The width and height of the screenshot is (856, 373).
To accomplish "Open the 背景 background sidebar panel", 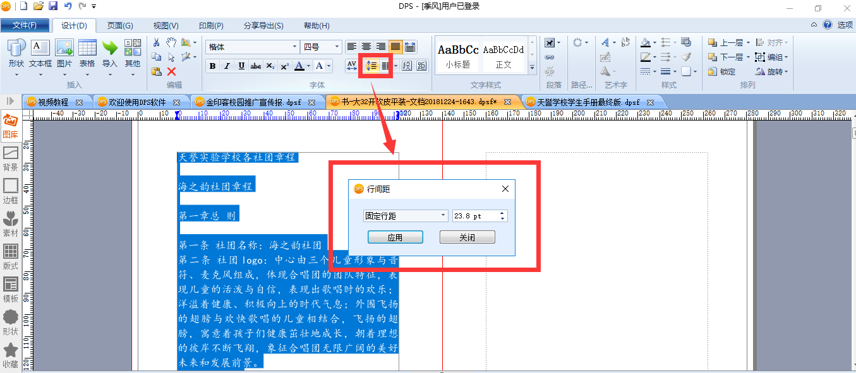I will click(11, 159).
